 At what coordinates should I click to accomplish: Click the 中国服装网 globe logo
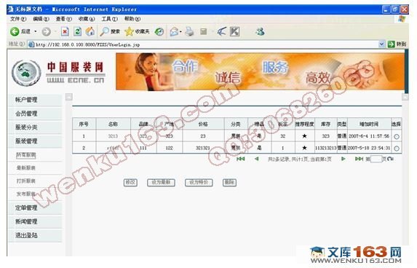26,73
